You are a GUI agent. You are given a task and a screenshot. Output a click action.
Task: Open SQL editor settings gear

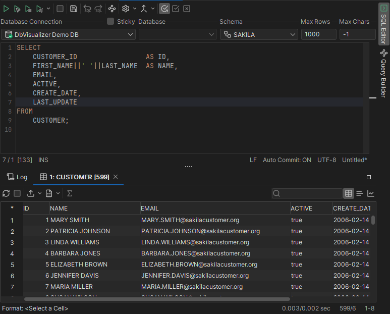(126, 9)
